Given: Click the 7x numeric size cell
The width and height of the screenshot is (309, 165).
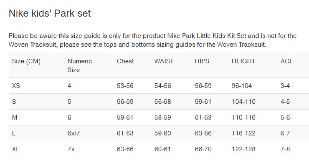Looking at the screenshot, I should 71,149.
